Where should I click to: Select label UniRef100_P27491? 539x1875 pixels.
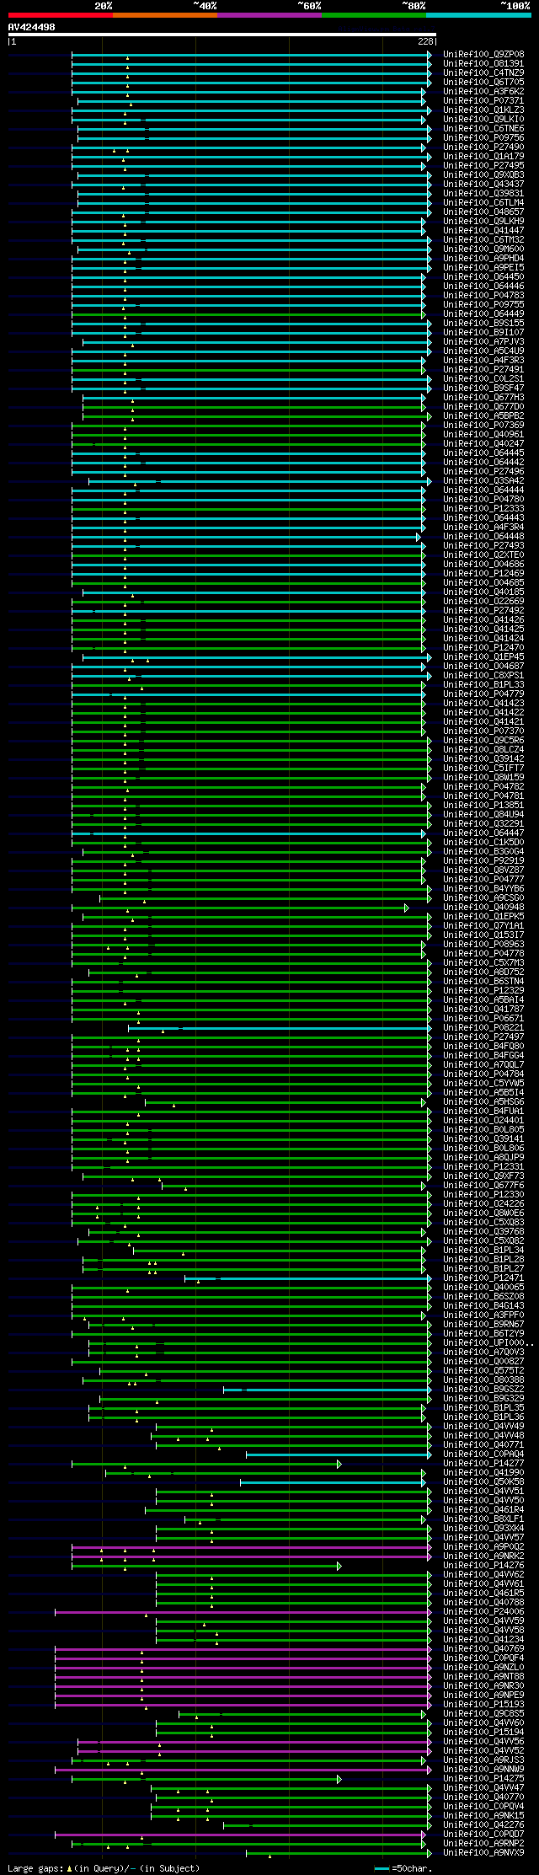(483, 369)
